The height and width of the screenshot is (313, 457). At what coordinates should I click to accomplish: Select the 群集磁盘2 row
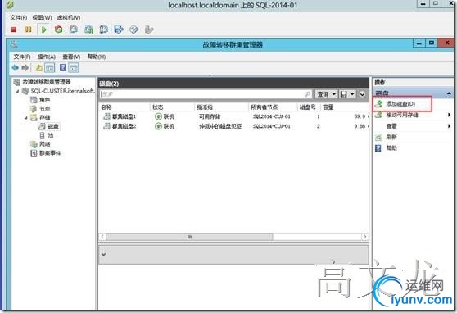click(x=233, y=126)
